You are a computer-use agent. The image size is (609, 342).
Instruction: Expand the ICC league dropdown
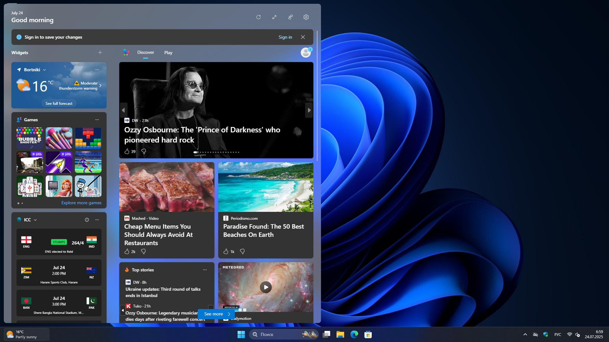[x=35, y=220]
